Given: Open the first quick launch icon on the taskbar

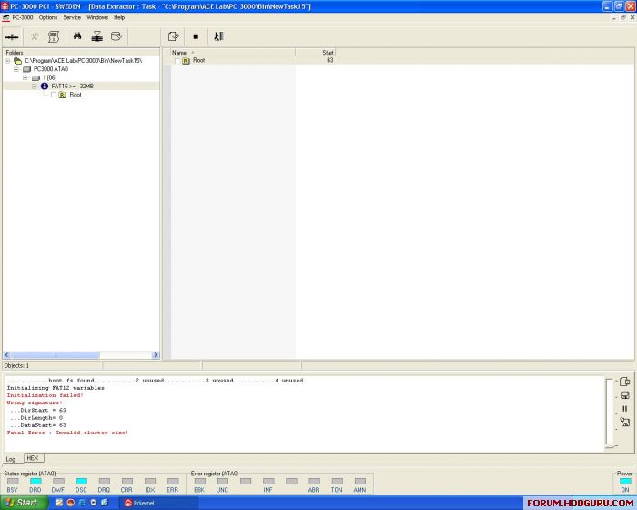Looking at the screenshot, I should tap(59, 503).
